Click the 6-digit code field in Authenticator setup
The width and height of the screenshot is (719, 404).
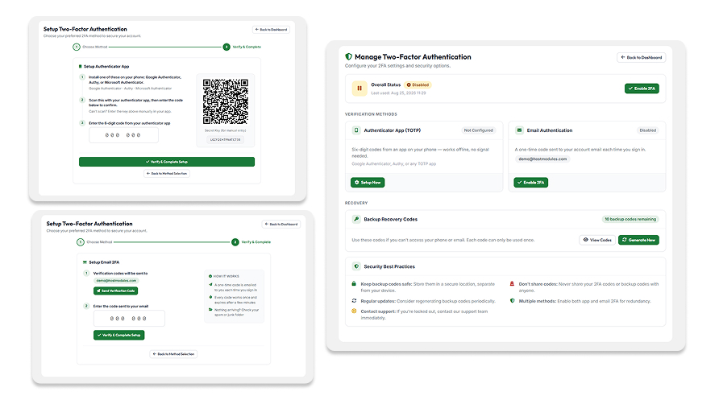click(x=123, y=135)
